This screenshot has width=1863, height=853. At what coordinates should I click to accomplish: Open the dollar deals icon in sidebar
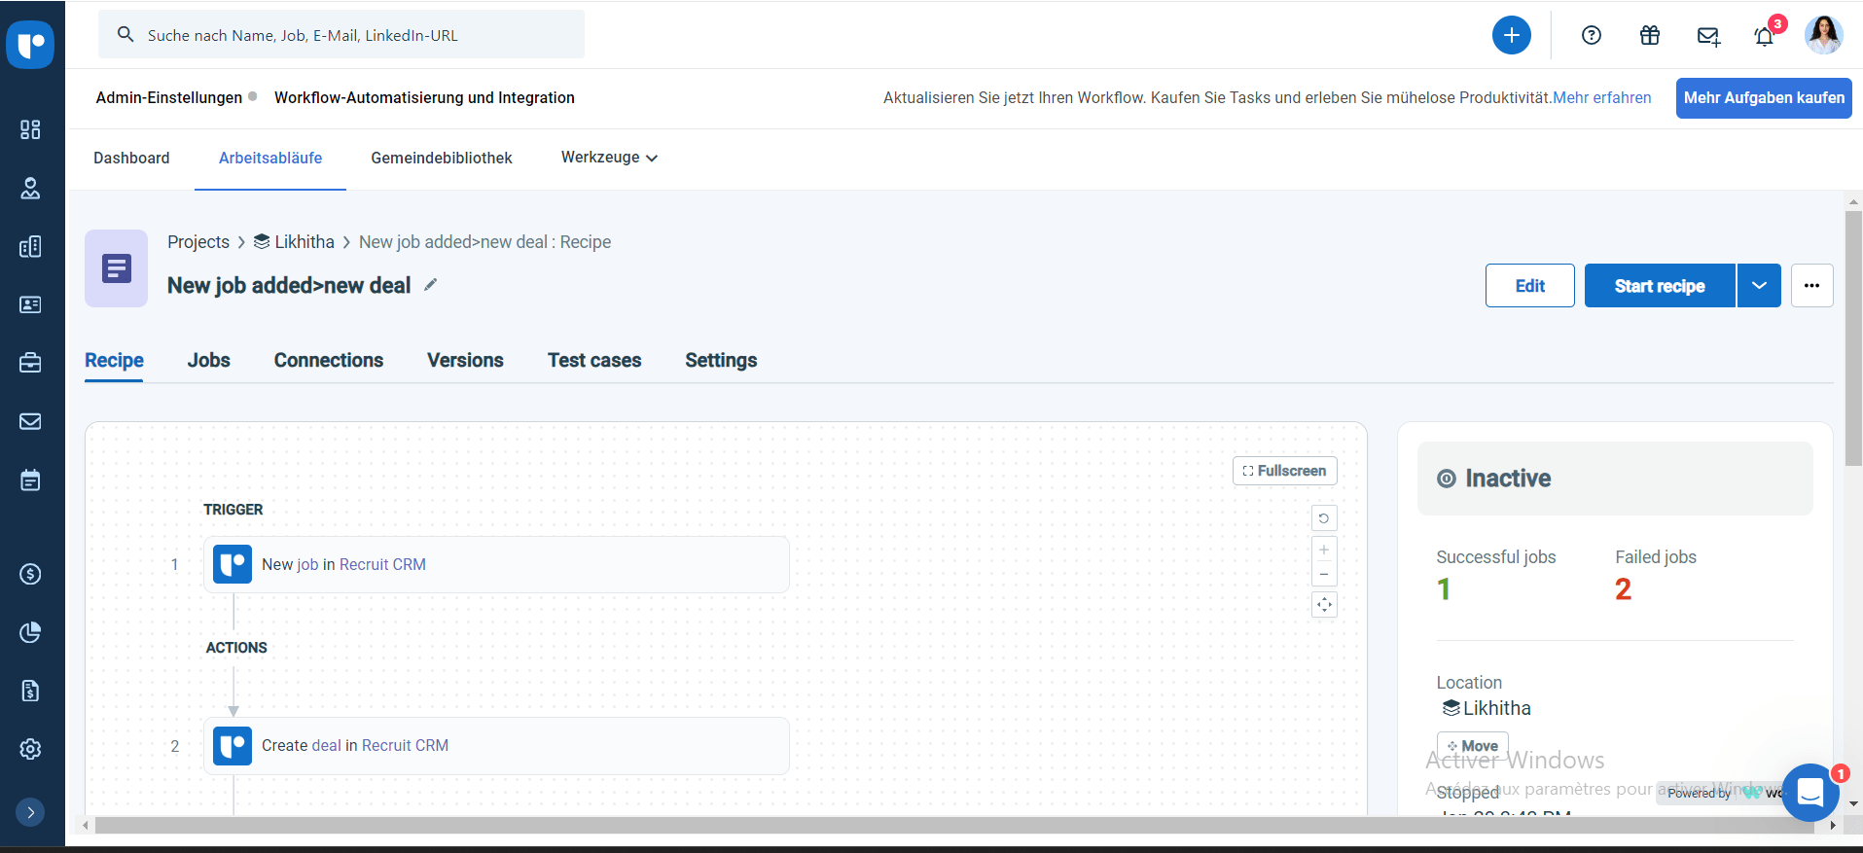pos(30,574)
